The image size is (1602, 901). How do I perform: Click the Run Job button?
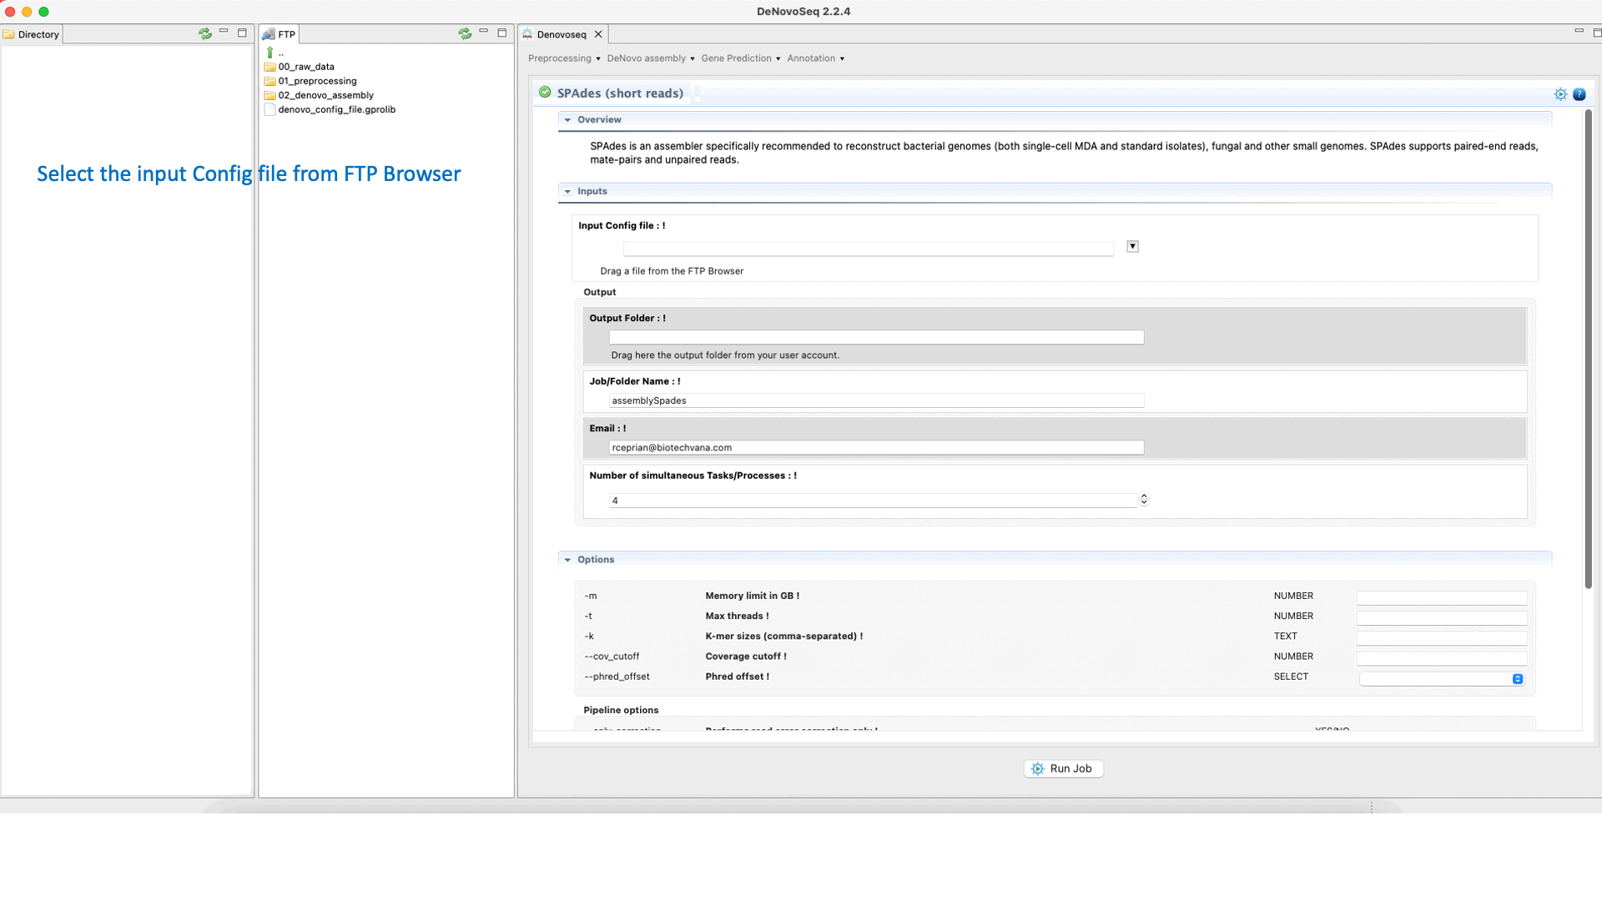pos(1063,768)
